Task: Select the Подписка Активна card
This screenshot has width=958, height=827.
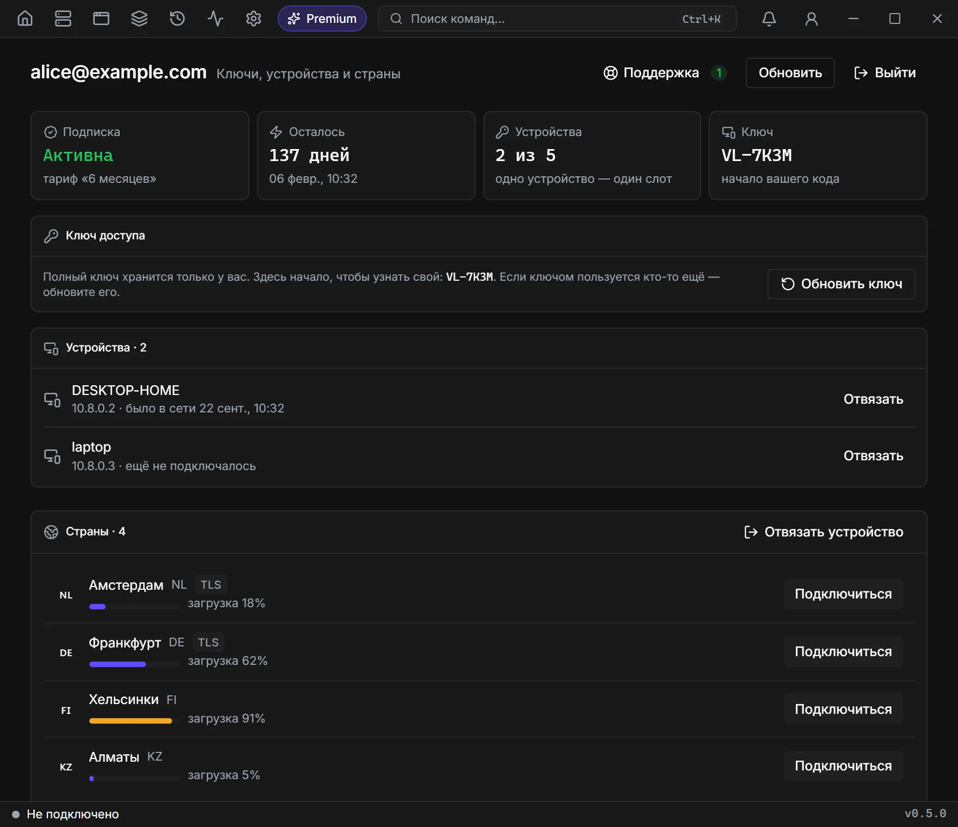Action: pyautogui.click(x=140, y=156)
